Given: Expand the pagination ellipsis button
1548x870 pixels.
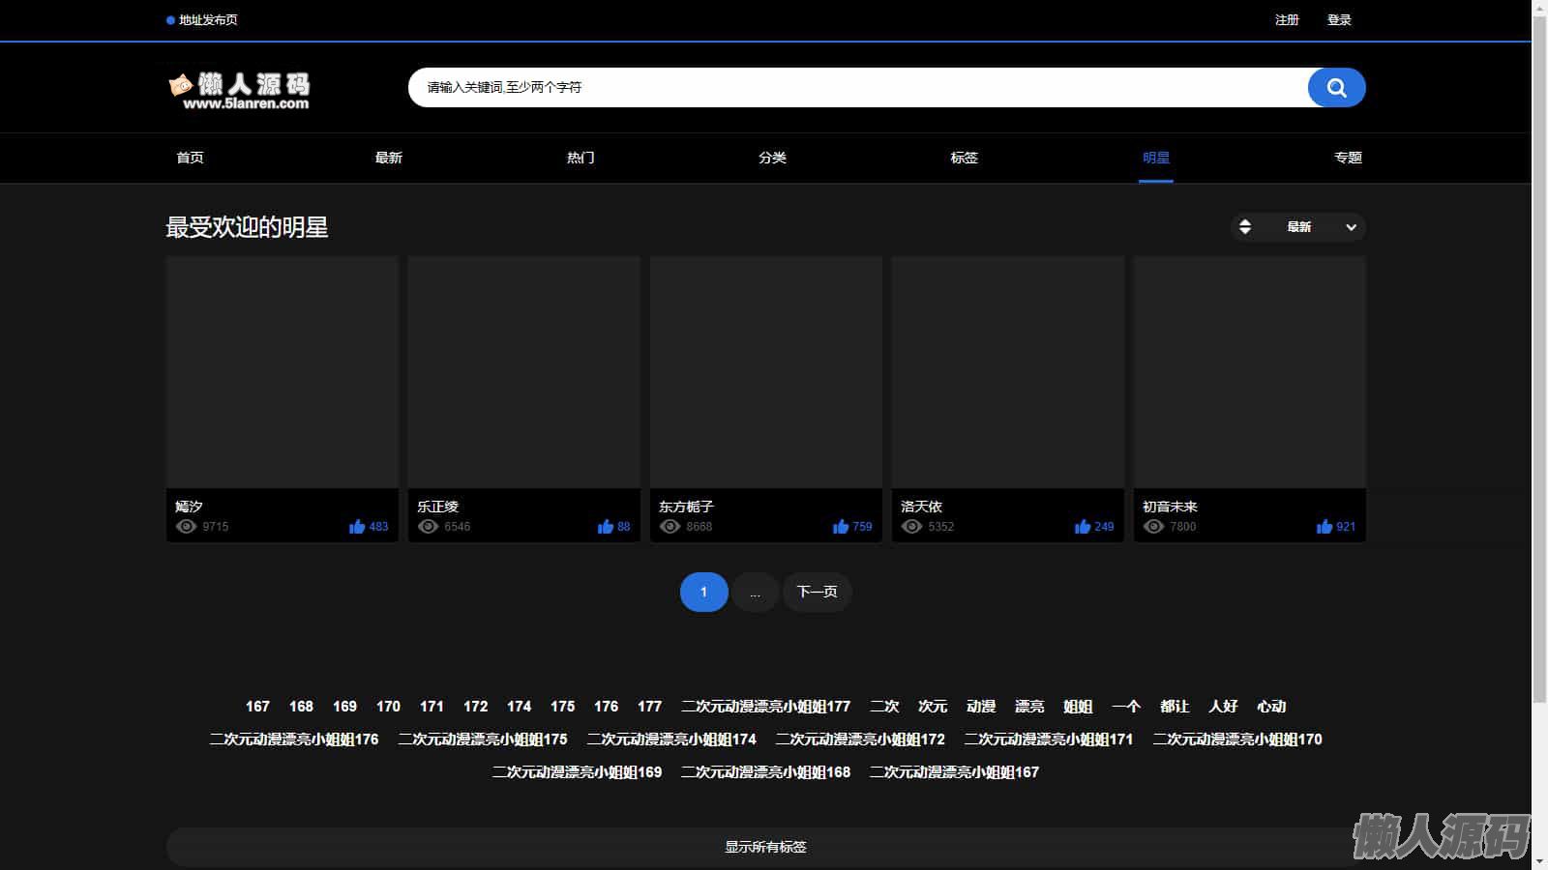Looking at the screenshot, I should coord(755,593).
